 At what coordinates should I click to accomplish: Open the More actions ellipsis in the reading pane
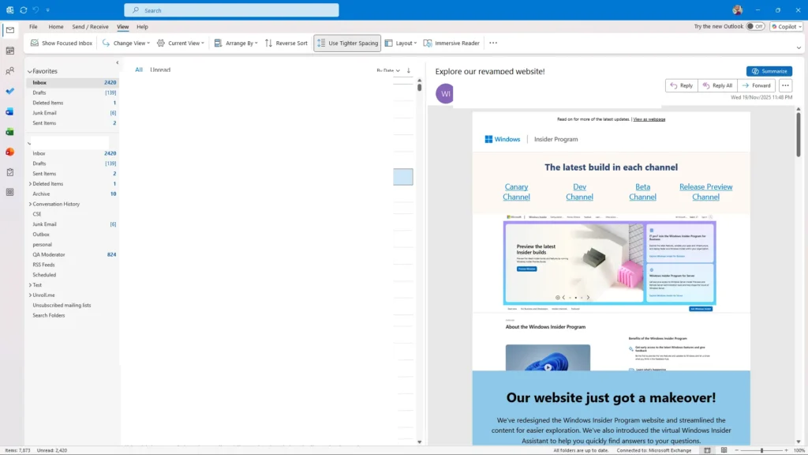(785, 85)
